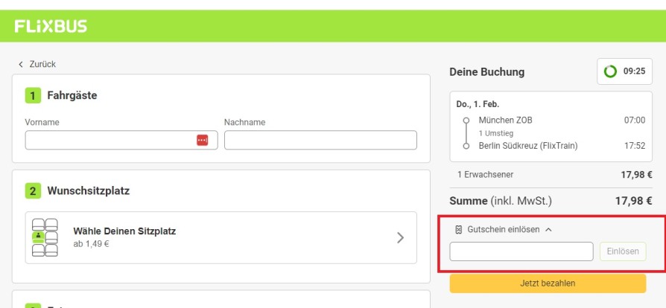Expand the 1 Umstieg transfer details
The image size is (666, 308).
click(496, 133)
